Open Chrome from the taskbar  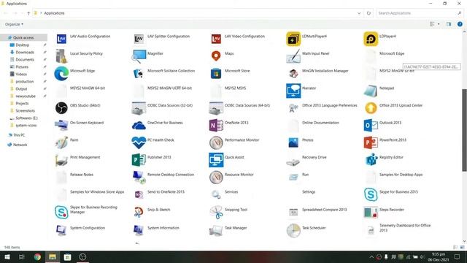click(37, 256)
